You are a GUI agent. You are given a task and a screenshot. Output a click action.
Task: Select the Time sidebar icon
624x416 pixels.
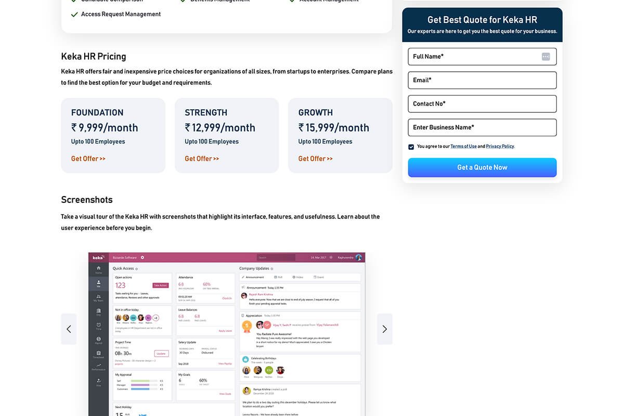98,323
